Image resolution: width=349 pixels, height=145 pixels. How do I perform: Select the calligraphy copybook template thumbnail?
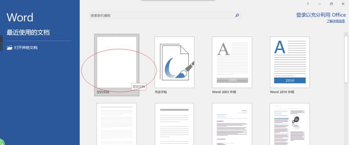tap(174, 62)
